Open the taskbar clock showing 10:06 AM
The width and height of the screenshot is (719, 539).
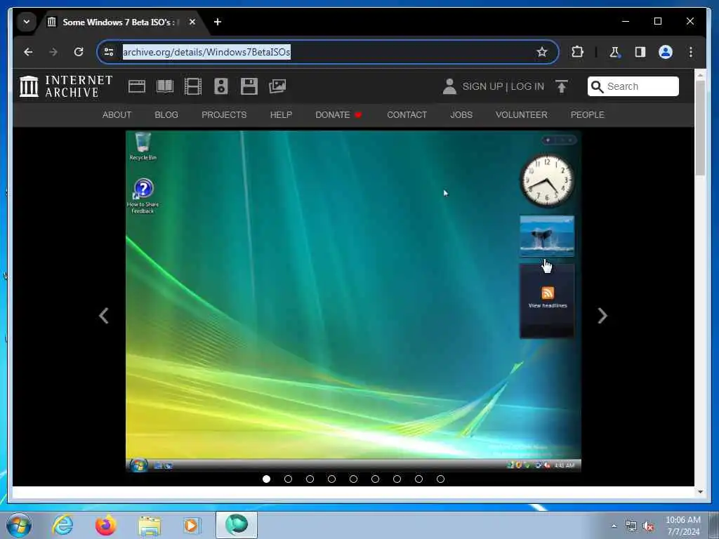pos(682,526)
